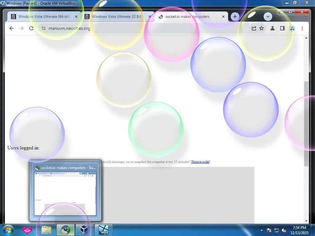This screenshot has height=236, width=315.
Task: Maximize the browser window
Action: [290, 12]
